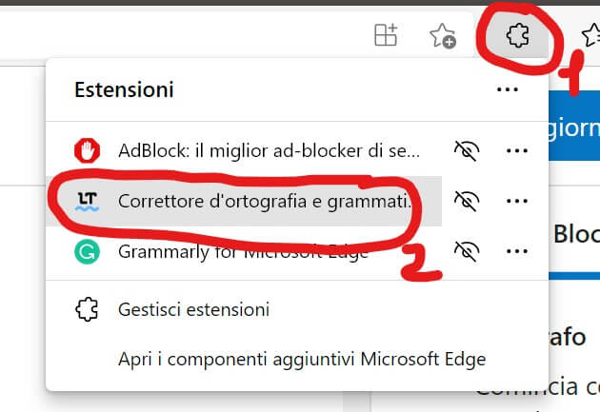The image size is (600, 412).
Task: Select Correttore d'ortografia e grammatica entry
Action: [x=265, y=201]
